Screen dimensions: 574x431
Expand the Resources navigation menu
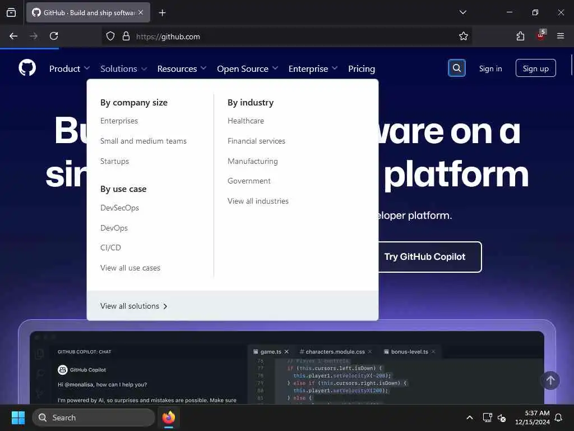[182, 68]
